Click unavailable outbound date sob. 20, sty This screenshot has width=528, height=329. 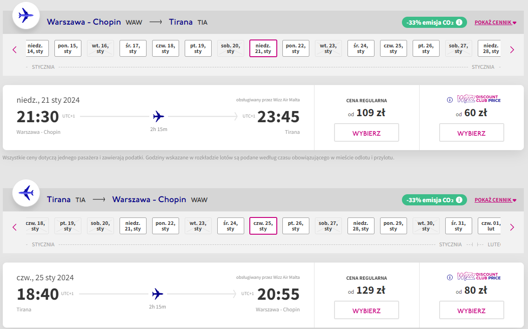(x=230, y=48)
